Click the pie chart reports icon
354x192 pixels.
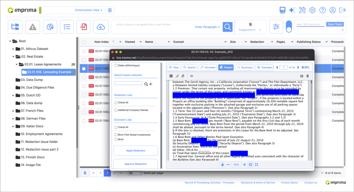click(50, 27)
